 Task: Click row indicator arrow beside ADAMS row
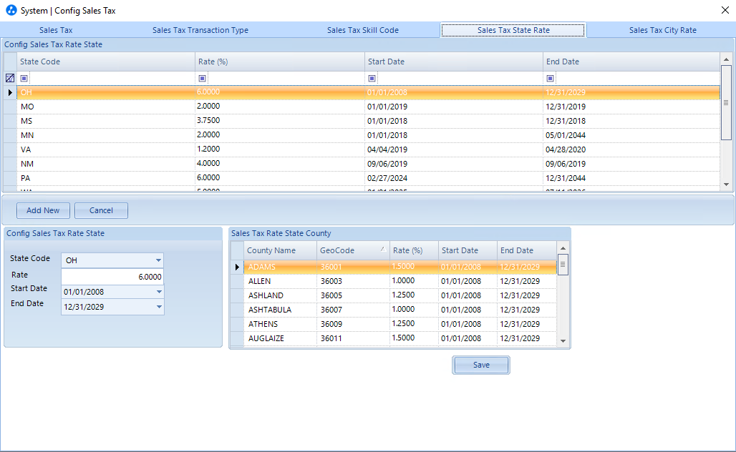(x=237, y=267)
